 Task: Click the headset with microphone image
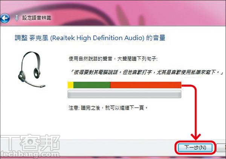point(32,70)
